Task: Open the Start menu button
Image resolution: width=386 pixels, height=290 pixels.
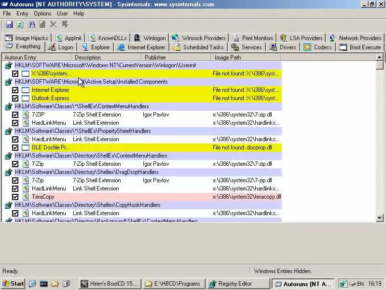Action: pyautogui.click(x=13, y=284)
